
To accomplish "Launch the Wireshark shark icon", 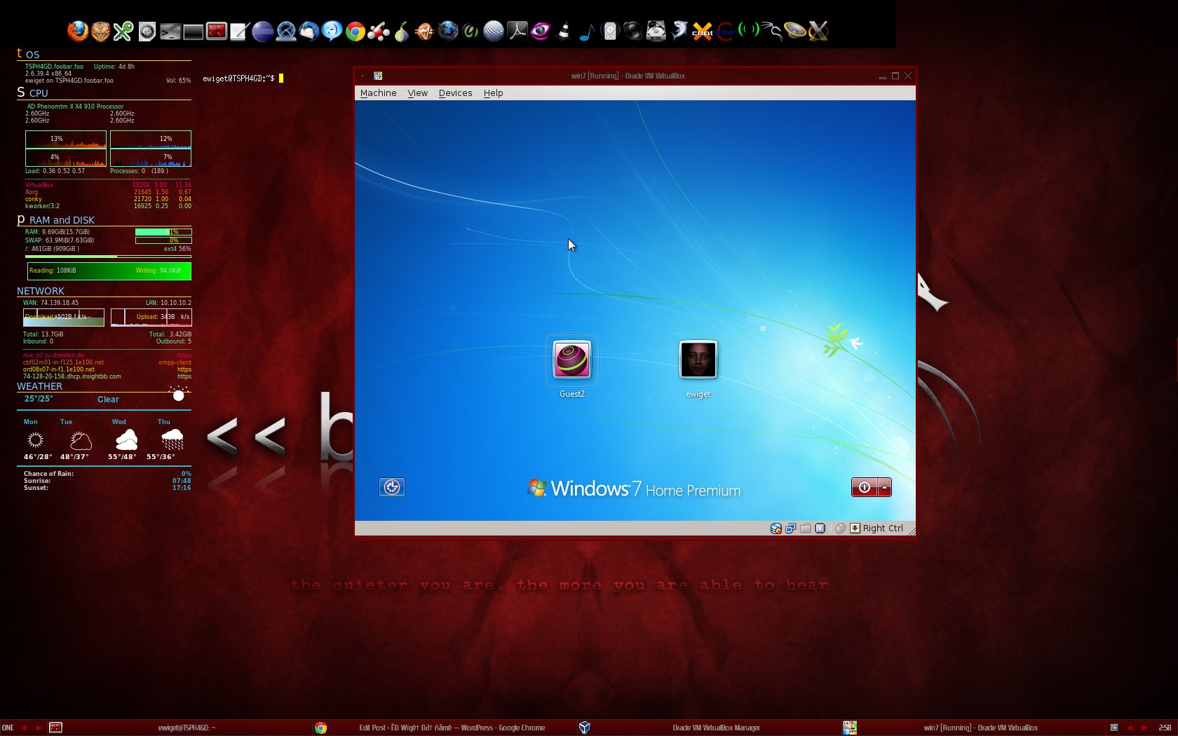I will [679, 31].
